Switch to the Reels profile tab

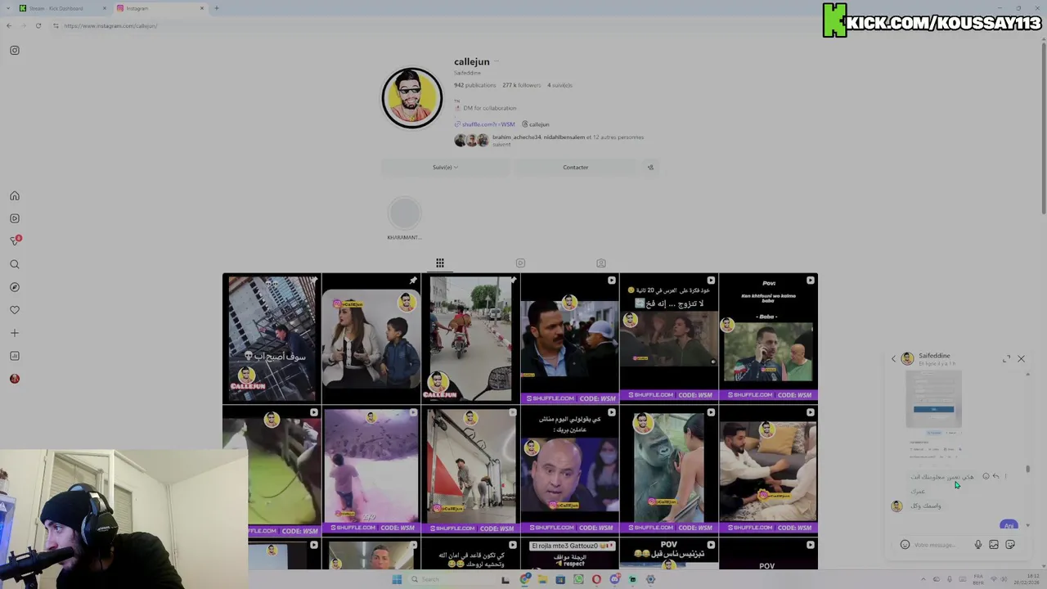[x=520, y=263]
